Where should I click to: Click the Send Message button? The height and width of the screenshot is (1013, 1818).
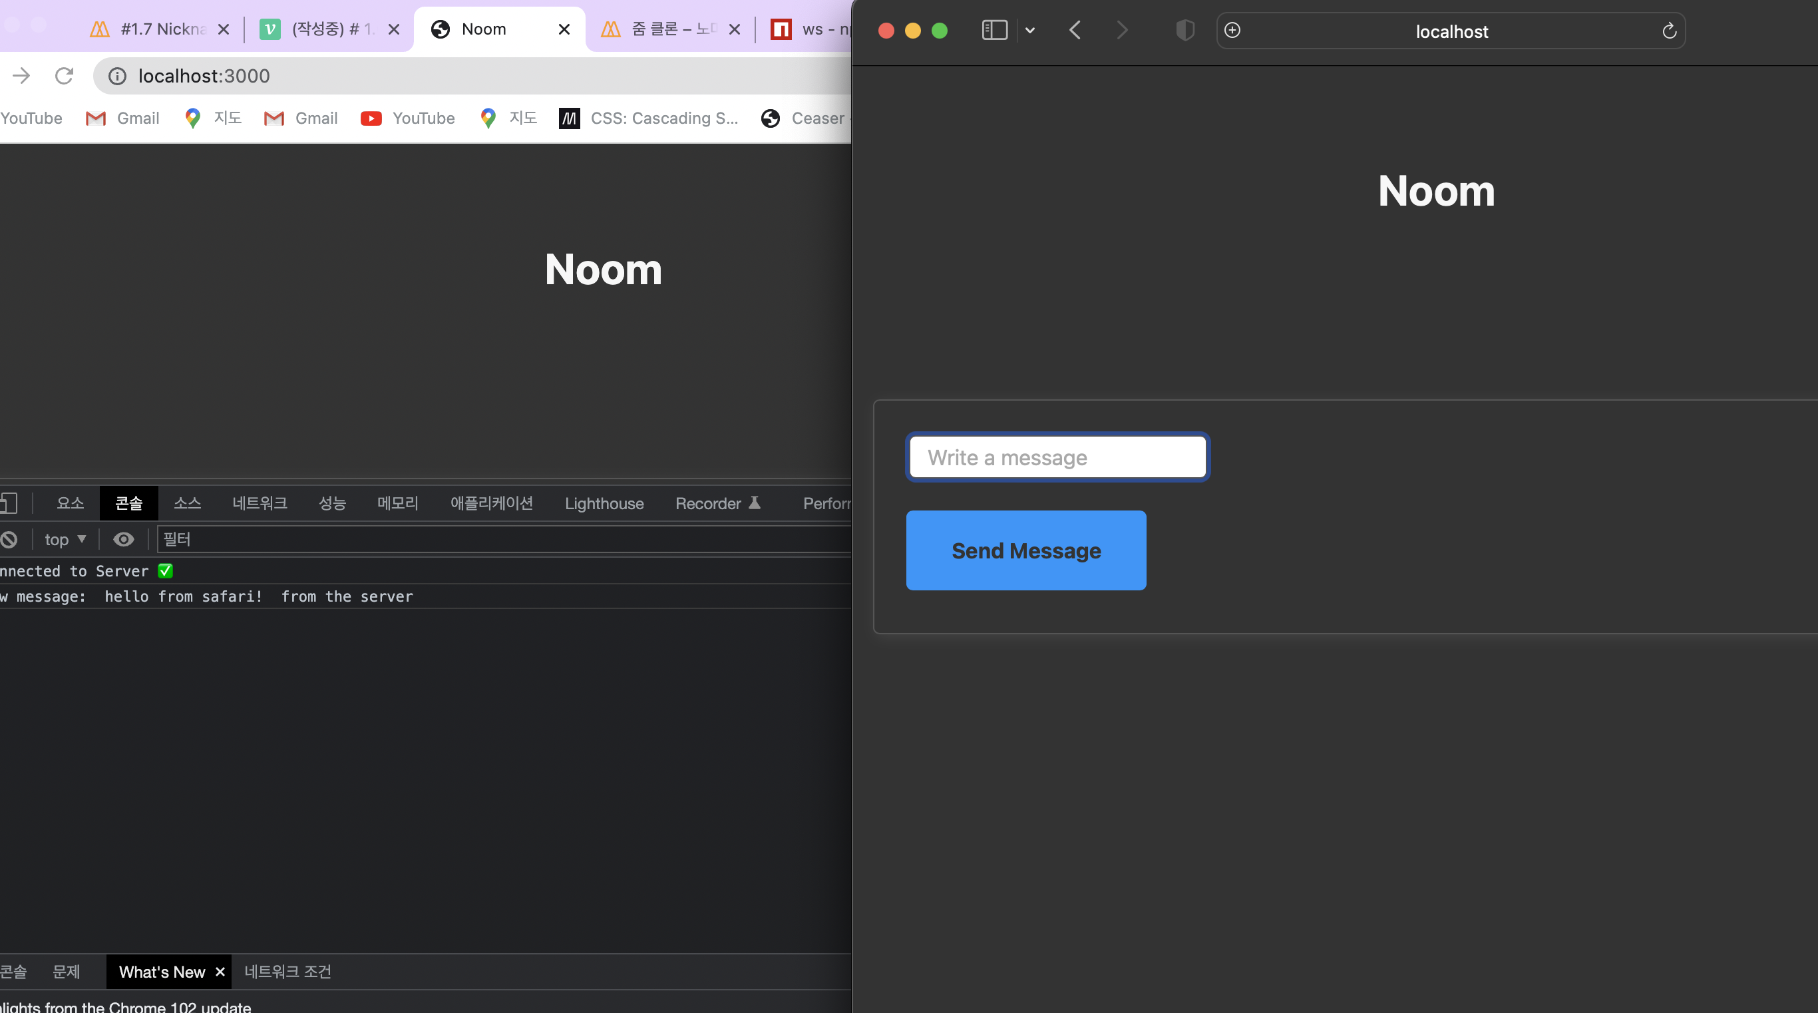click(x=1025, y=550)
